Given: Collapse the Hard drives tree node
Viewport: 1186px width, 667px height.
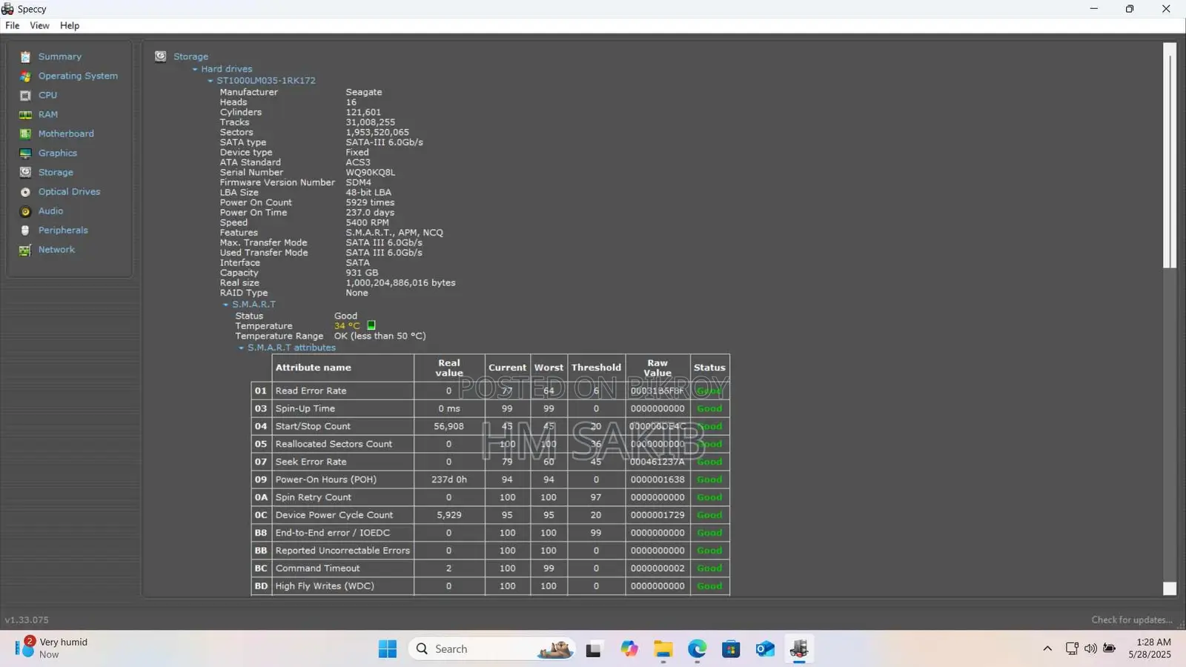Looking at the screenshot, I should 195,69.
